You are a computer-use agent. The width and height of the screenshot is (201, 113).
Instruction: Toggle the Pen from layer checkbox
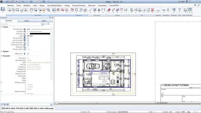click(x=28, y=38)
